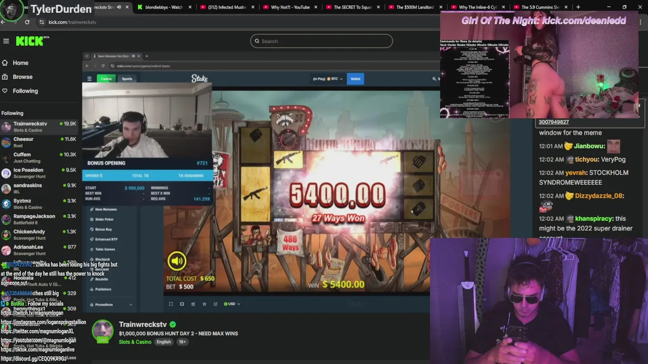Open RampageJackson Battlefield 6 channel
The height and width of the screenshot is (364, 648).
pos(39,219)
